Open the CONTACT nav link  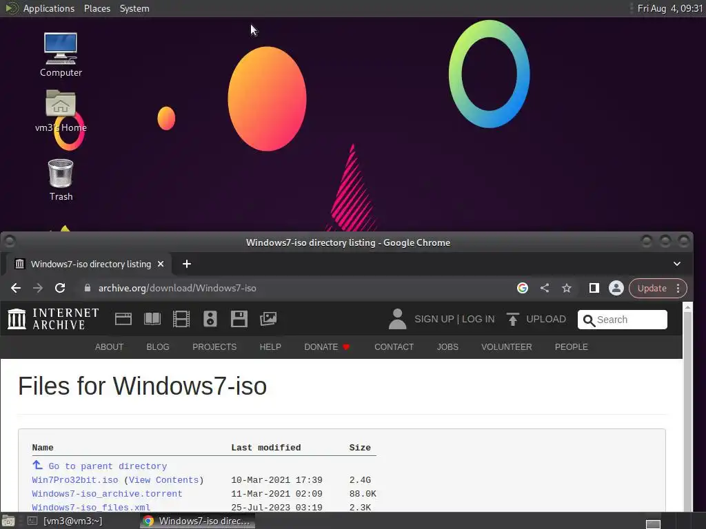pyautogui.click(x=394, y=347)
